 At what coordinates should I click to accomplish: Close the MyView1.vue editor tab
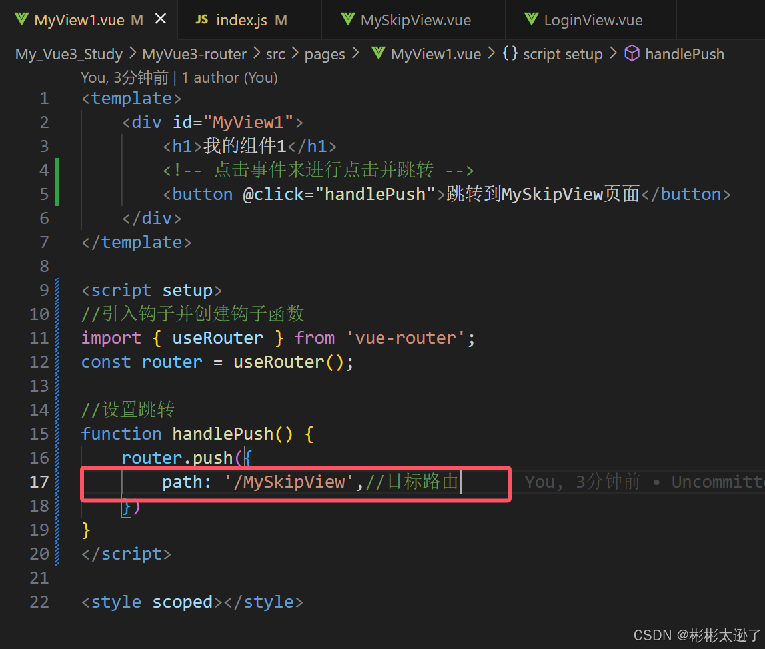160,19
